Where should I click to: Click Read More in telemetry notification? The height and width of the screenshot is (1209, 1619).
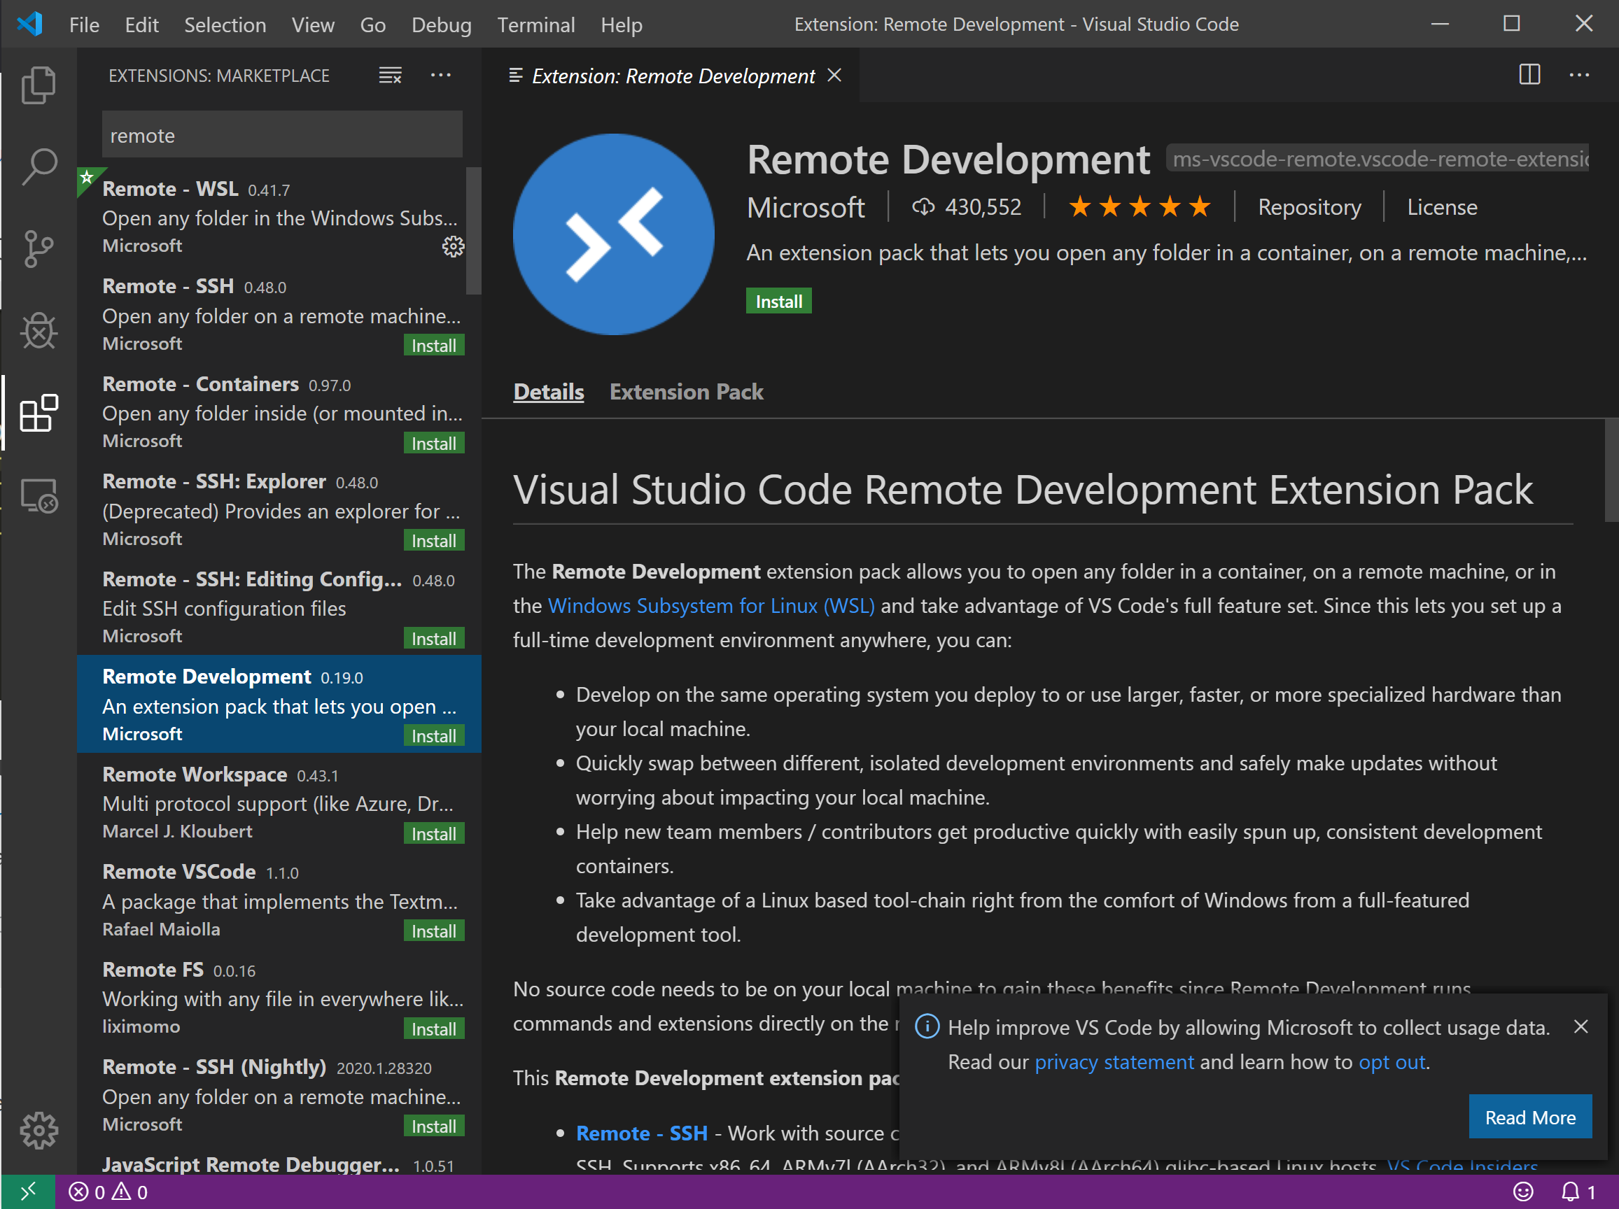pos(1529,1117)
